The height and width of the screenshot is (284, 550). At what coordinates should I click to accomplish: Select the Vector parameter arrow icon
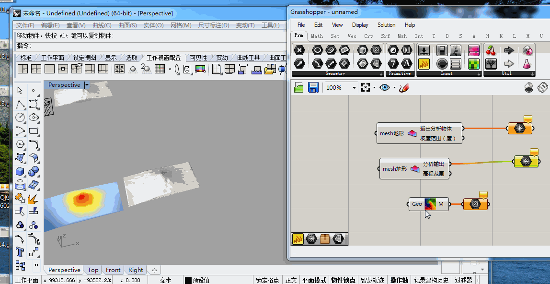(x=299, y=63)
